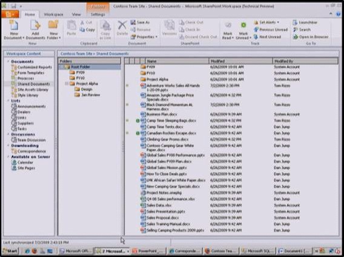
Task: Click the Rename icon
Action: [133, 30]
